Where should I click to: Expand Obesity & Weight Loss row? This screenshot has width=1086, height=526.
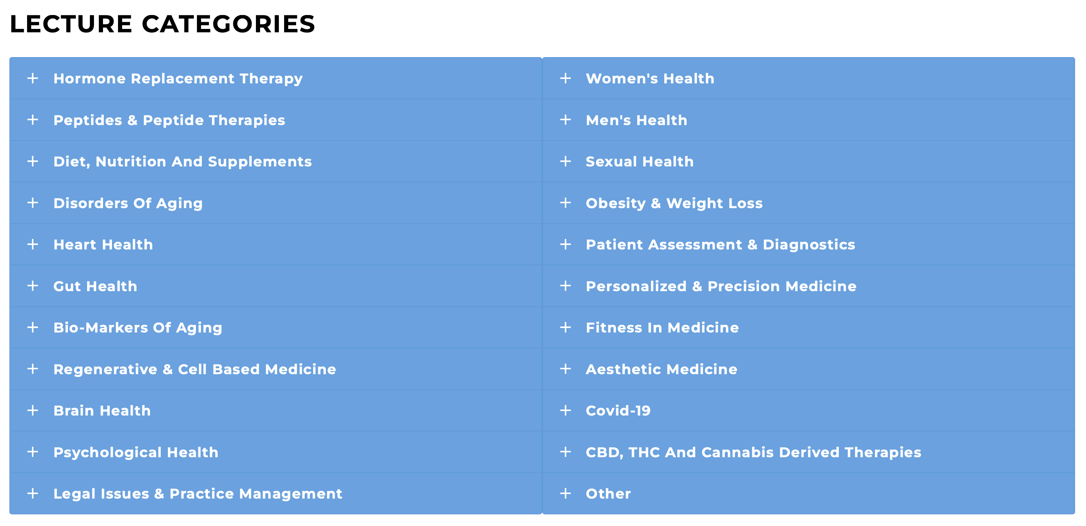[x=674, y=203]
